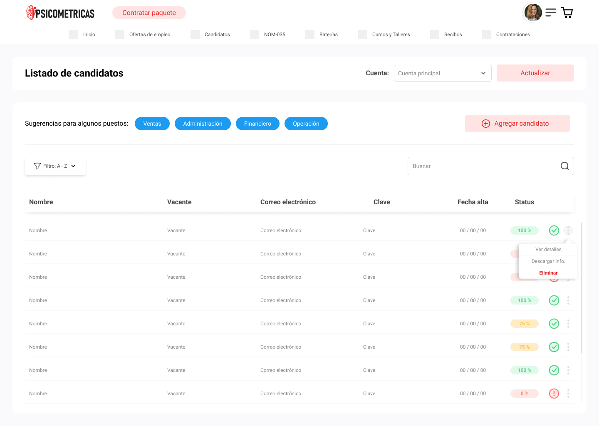Choose Eliminar in the row menu
This screenshot has height=426, width=599.
pyautogui.click(x=548, y=273)
